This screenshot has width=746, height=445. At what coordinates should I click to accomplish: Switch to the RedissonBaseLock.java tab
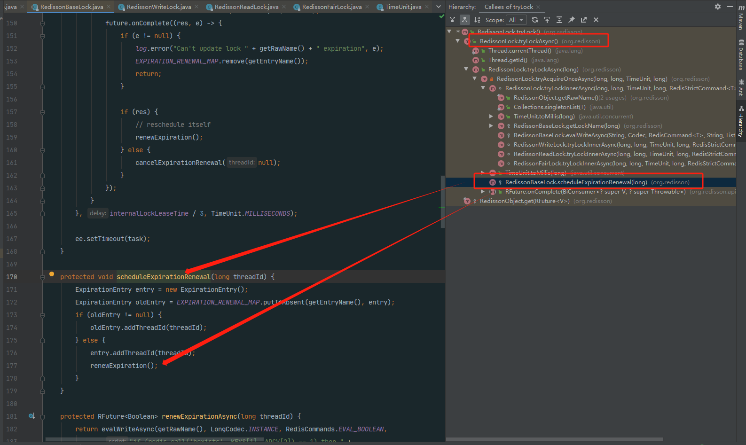[71, 7]
